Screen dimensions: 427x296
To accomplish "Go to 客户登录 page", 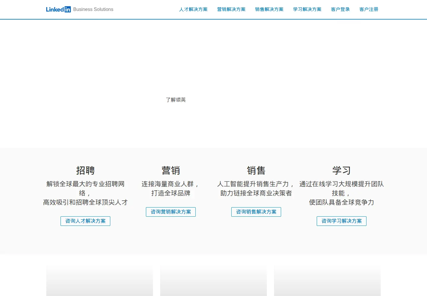I will coord(340,9).
